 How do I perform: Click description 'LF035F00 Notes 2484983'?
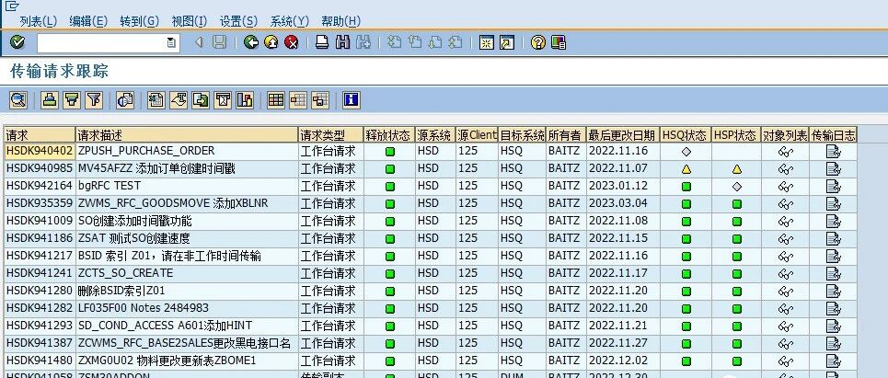pyautogui.click(x=144, y=308)
